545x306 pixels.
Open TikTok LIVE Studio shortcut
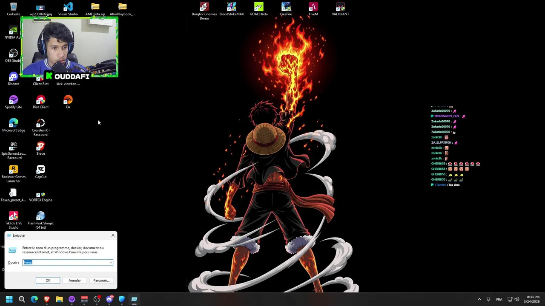click(13, 221)
